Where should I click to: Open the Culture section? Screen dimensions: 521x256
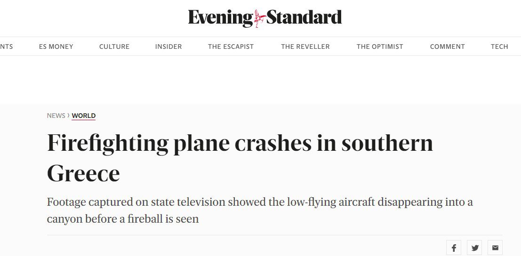tap(114, 47)
